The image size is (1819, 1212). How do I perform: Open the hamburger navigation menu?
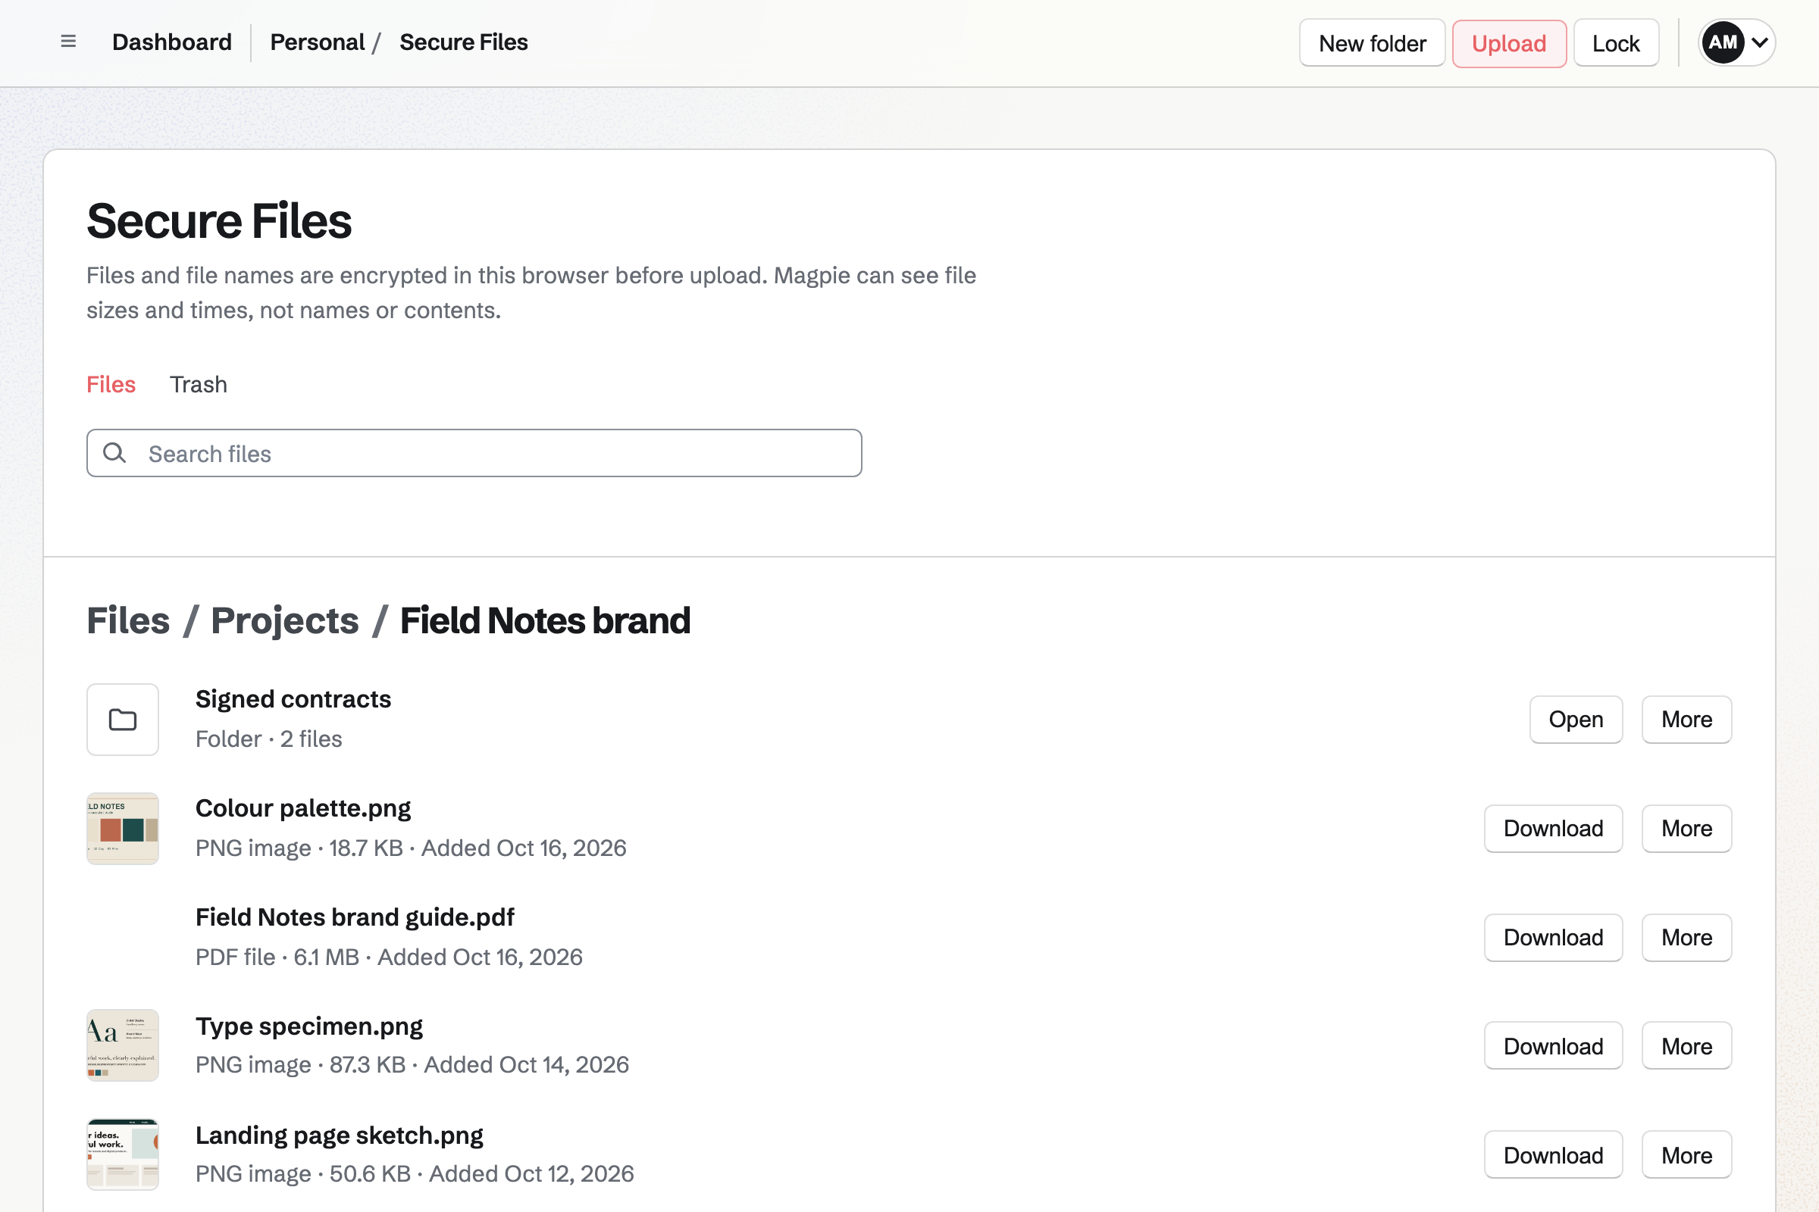coord(68,42)
